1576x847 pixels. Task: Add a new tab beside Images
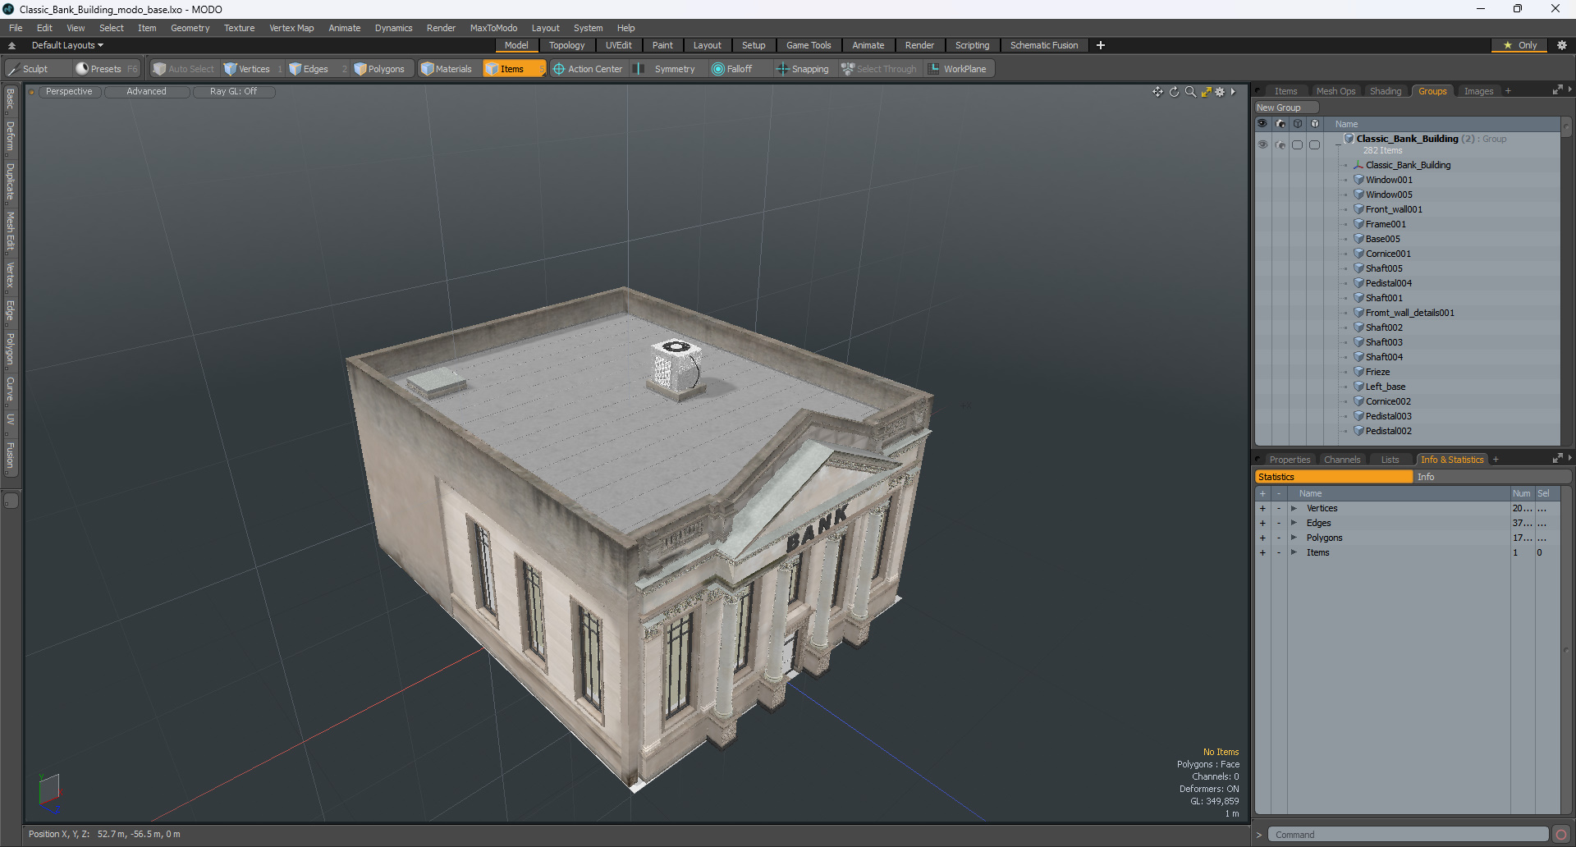[1508, 91]
